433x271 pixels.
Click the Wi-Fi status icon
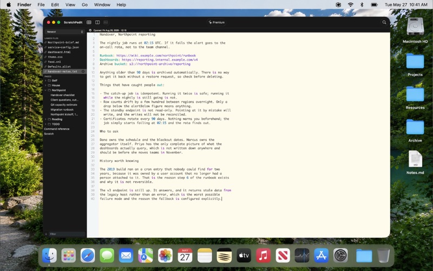click(x=350, y=5)
